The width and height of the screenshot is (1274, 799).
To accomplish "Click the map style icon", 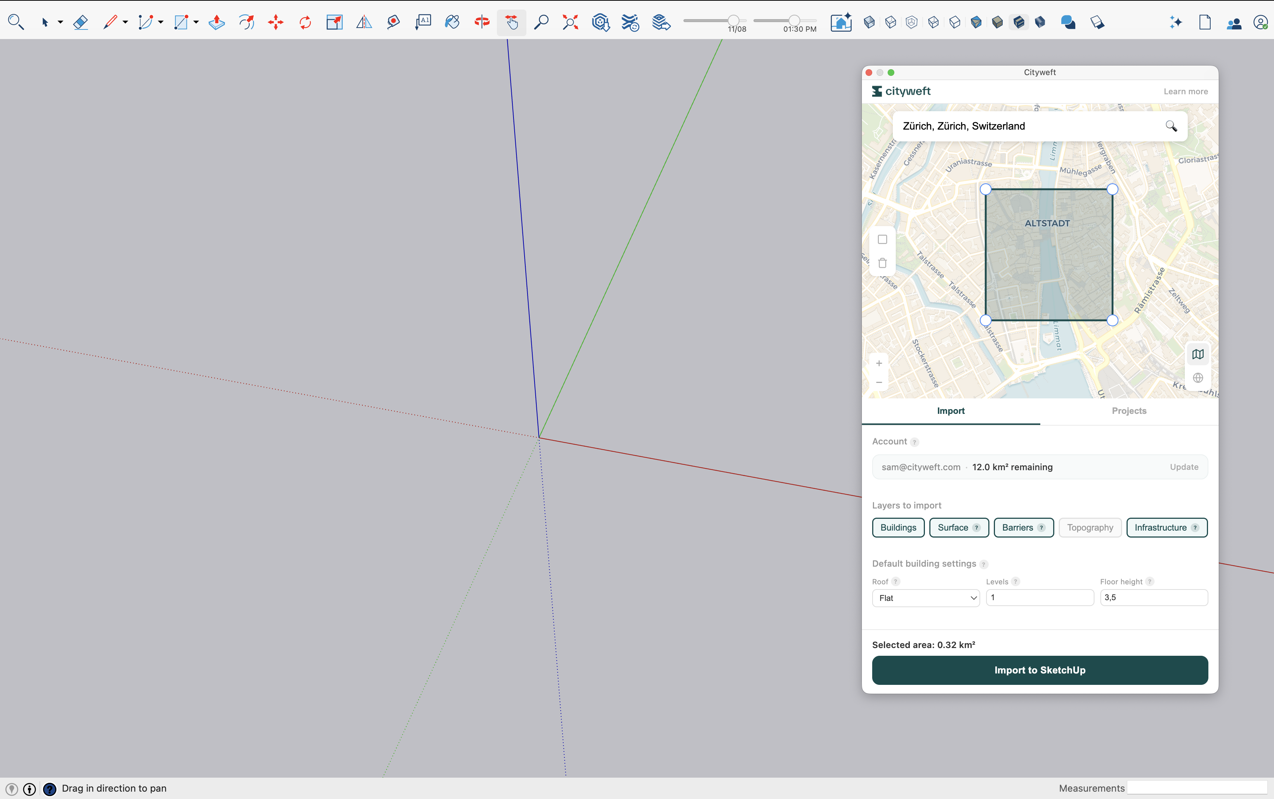I will [x=1198, y=355].
